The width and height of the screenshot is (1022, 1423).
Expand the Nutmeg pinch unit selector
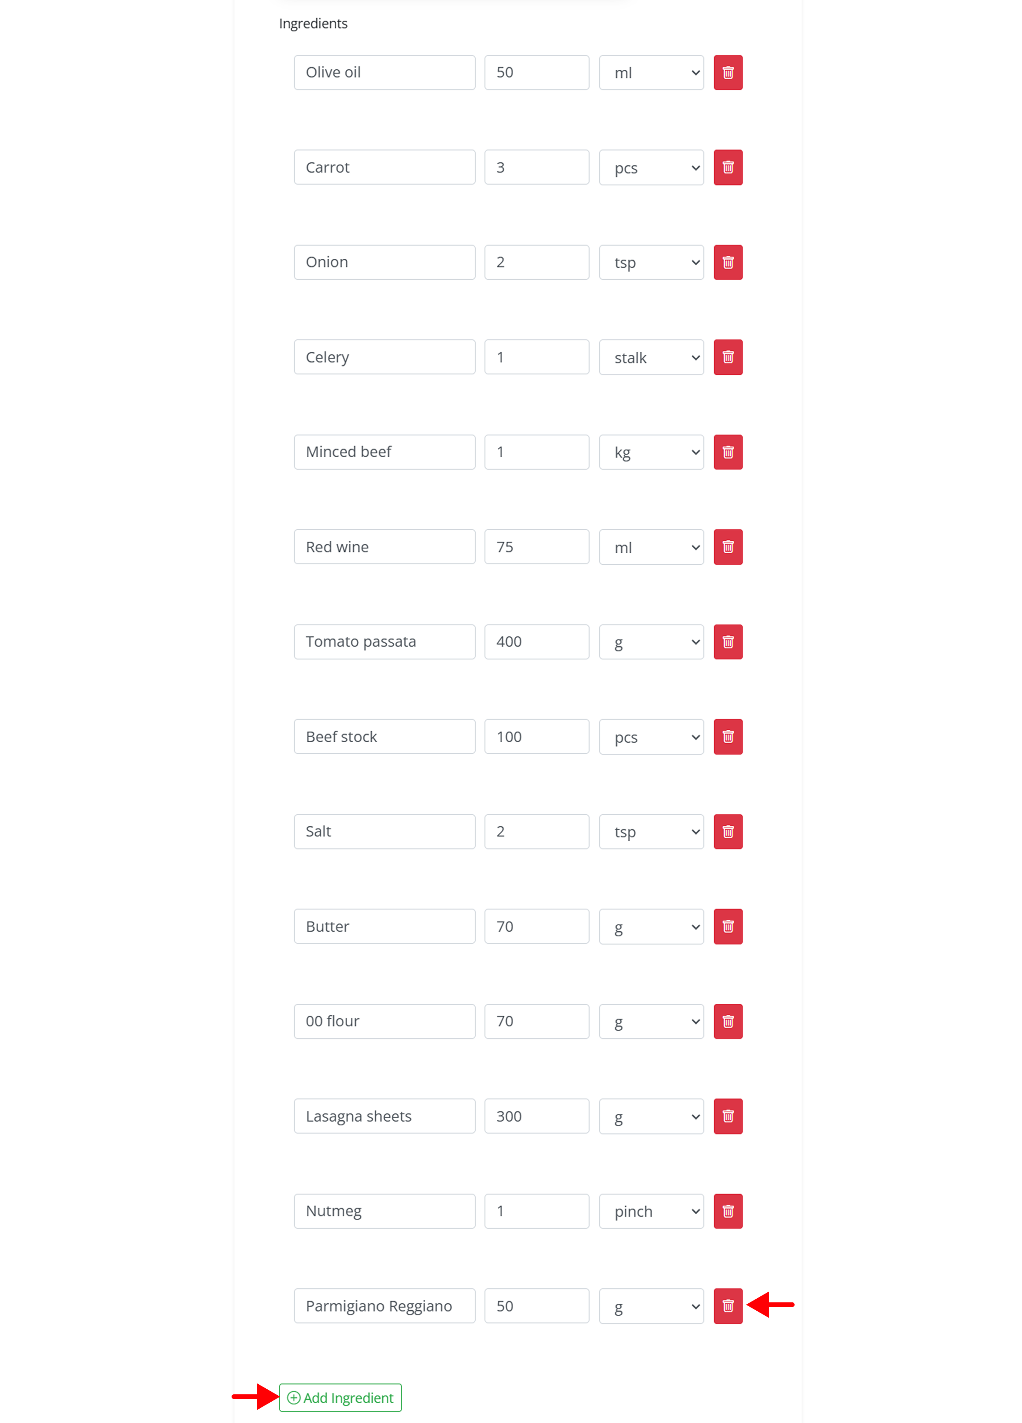tap(651, 1211)
